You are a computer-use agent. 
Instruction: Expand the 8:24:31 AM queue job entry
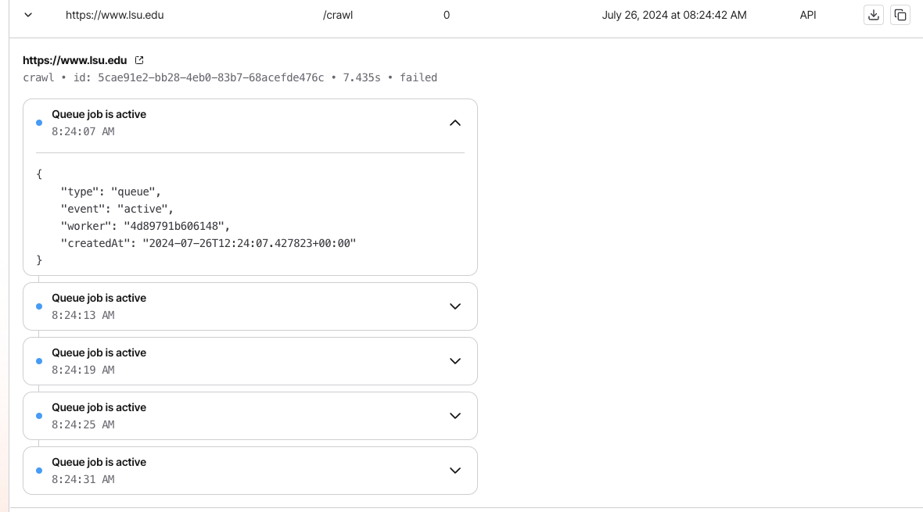pos(455,471)
